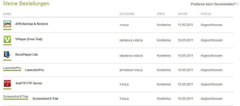
Task: Open the green VPlayer app icon
Action: click(7, 39)
